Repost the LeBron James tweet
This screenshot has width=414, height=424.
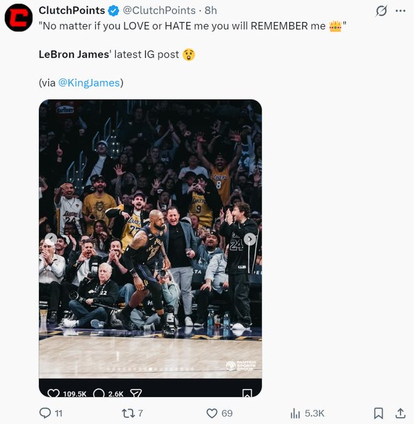[x=127, y=413]
